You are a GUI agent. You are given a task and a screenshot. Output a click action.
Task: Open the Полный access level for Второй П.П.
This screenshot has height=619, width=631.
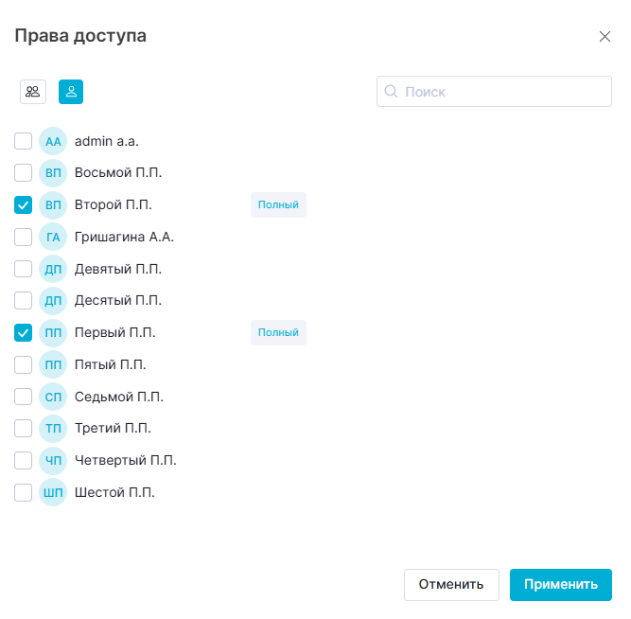(x=278, y=205)
